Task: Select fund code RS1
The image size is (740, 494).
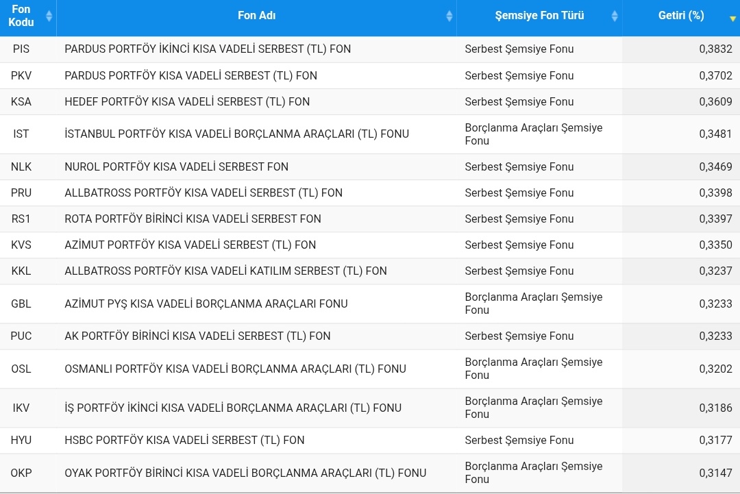Action: pos(21,219)
